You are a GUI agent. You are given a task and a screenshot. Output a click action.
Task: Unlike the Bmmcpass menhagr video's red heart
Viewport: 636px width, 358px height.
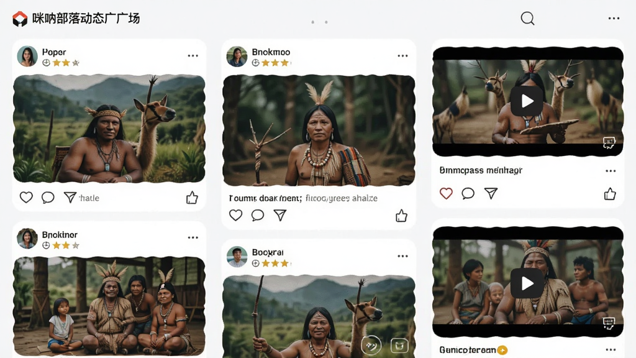click(x=446, y=193)
